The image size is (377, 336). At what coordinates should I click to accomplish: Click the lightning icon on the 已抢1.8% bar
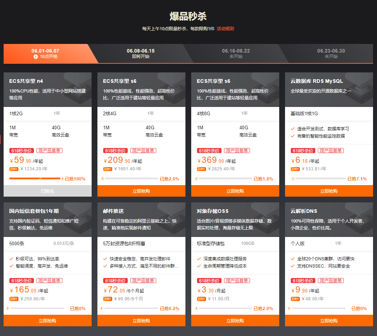[x=196, y=179]
